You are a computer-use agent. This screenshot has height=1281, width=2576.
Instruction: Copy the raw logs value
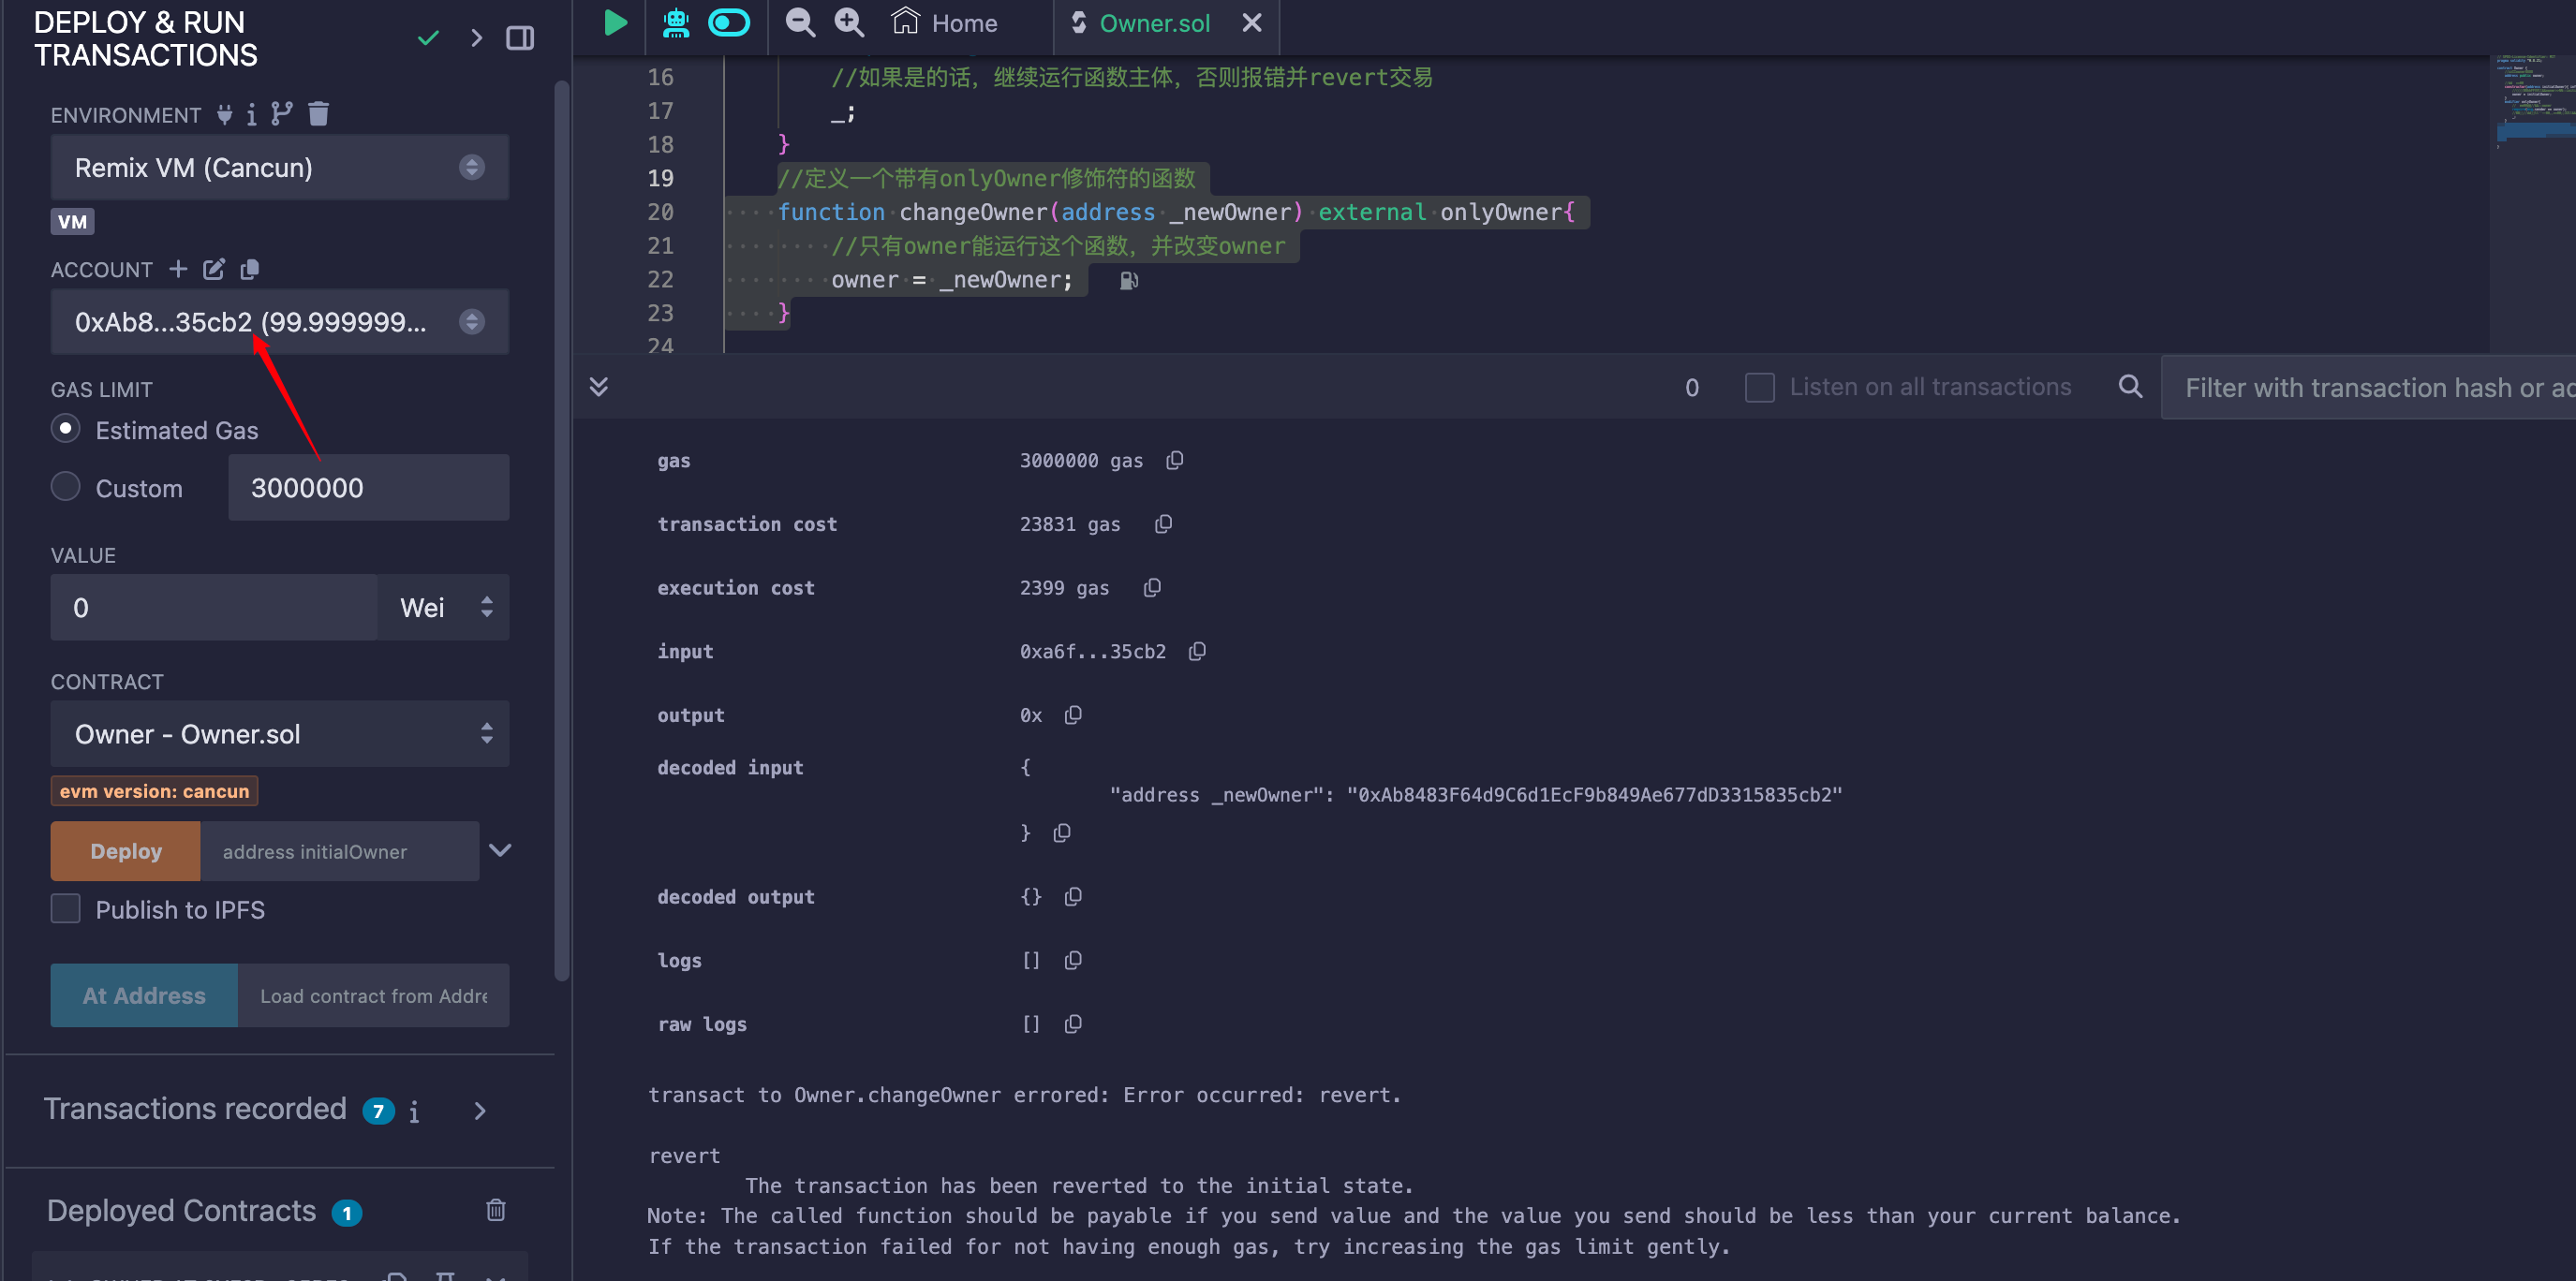1073,1024
